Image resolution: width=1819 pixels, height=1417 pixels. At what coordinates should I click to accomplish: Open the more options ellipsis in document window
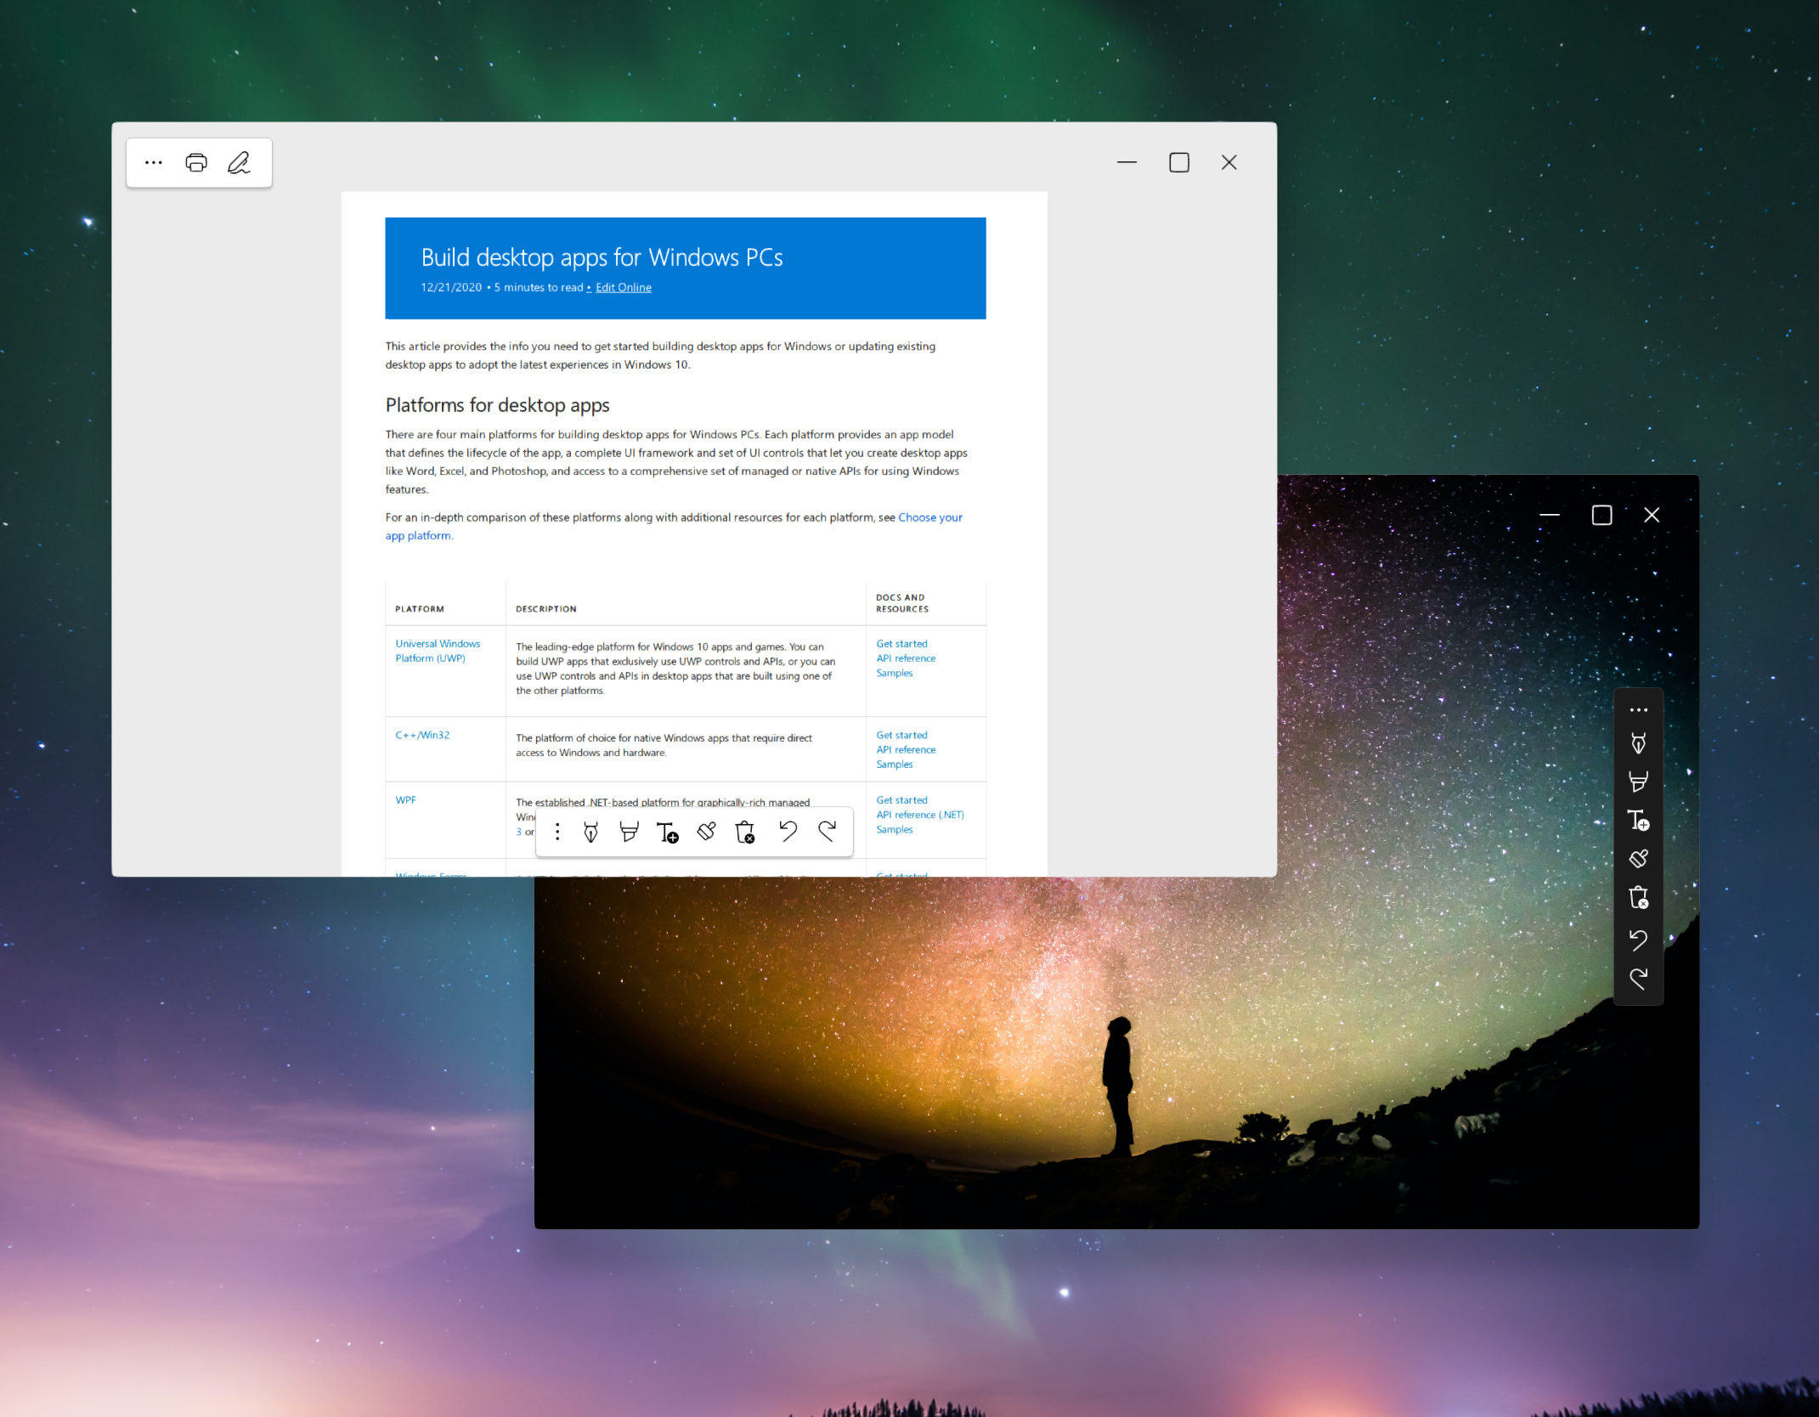(153, 162)
